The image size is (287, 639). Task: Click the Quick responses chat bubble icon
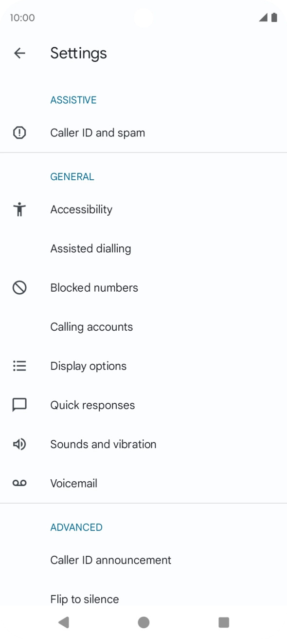click(19, 405)
